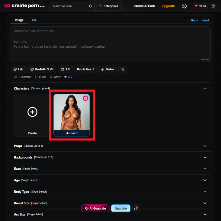The width and height of the screenshot is (221, 221).
Task: Toggle Turbo mode
Action: [107, 69]
